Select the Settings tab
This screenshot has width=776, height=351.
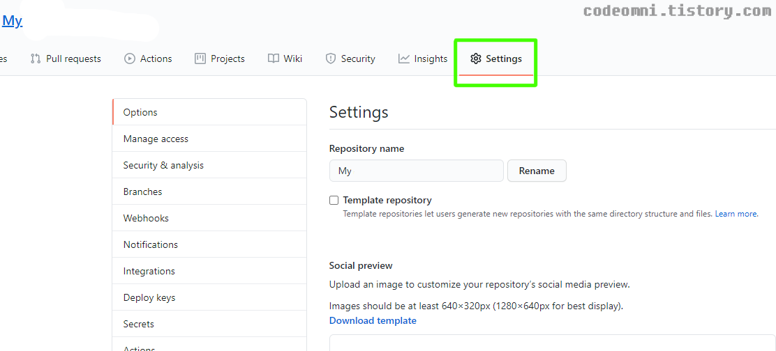pyautogui.click(x=496, y=58)
